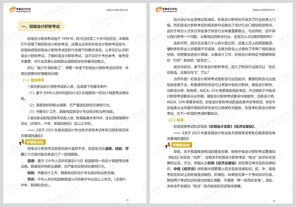
Task: Click line ending "任我选, 天高任鸟飞" 了么?
Action: 188,72
